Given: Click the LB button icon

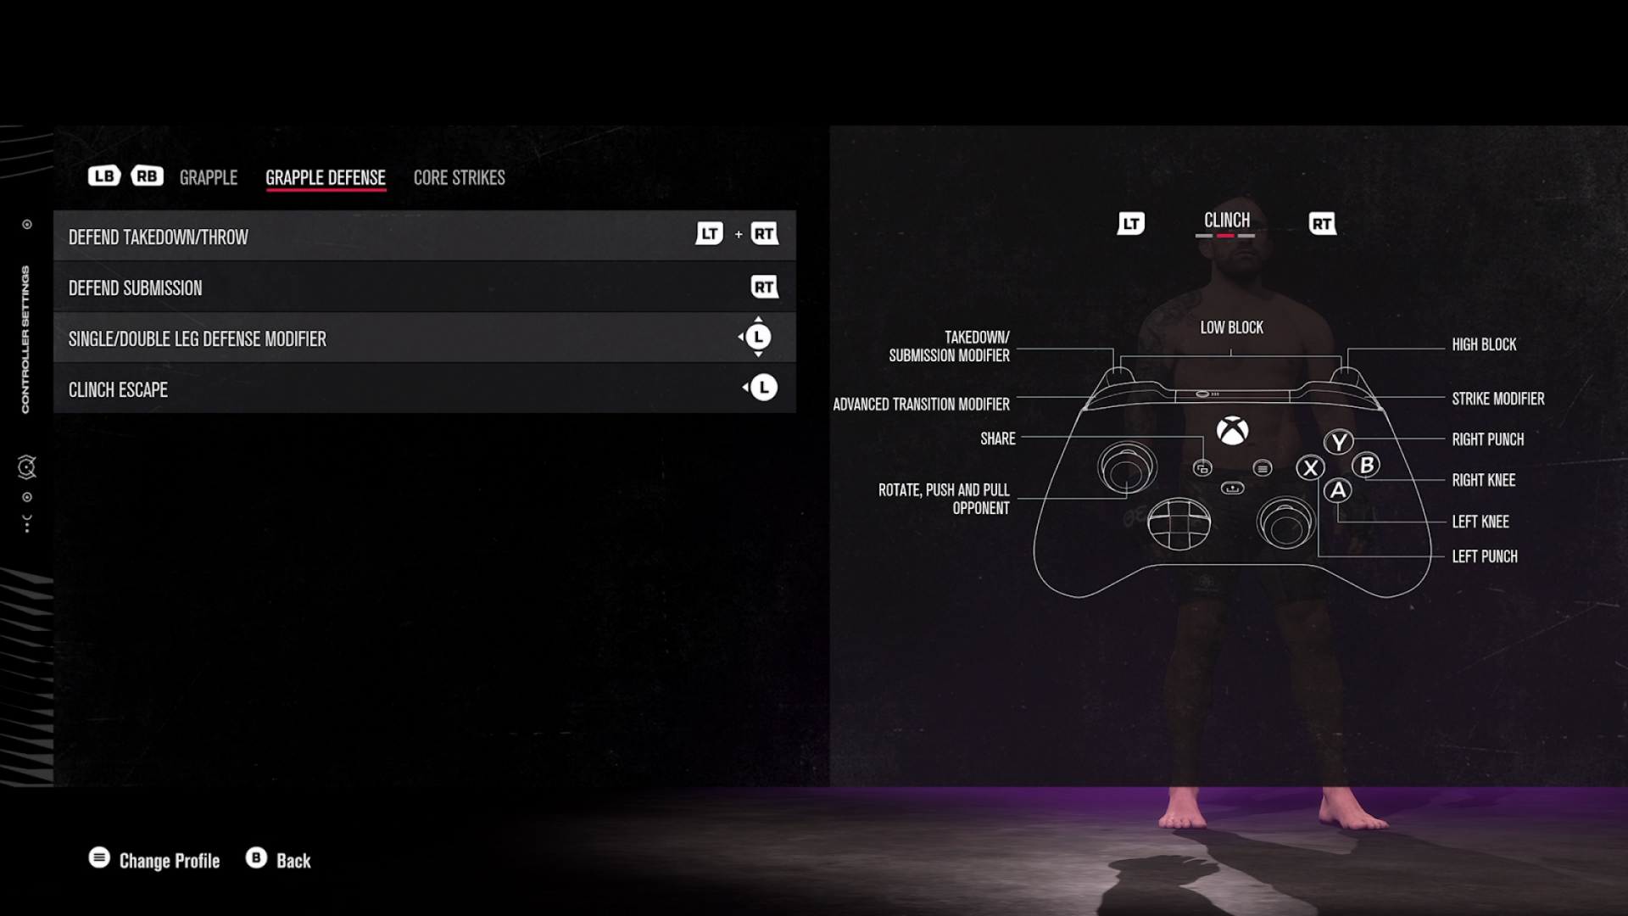Looking at the screenshot, I should (x=103, y=176).
